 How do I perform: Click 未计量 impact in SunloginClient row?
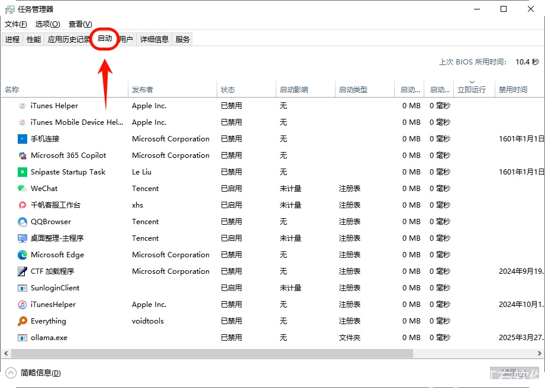click(x=291, y=288)
